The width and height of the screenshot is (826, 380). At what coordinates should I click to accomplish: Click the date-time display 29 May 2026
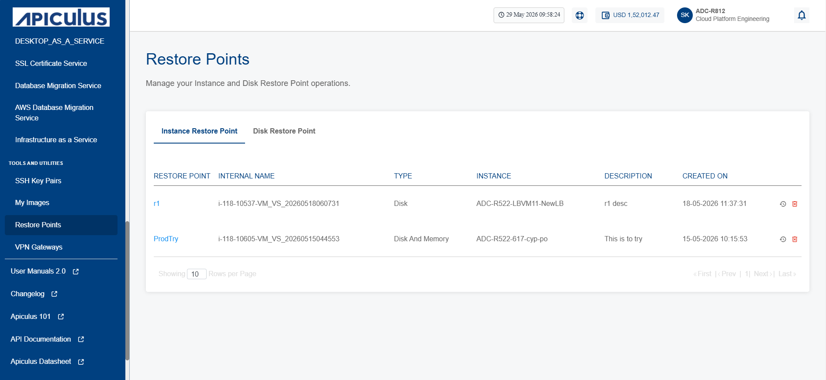point(529,15)
